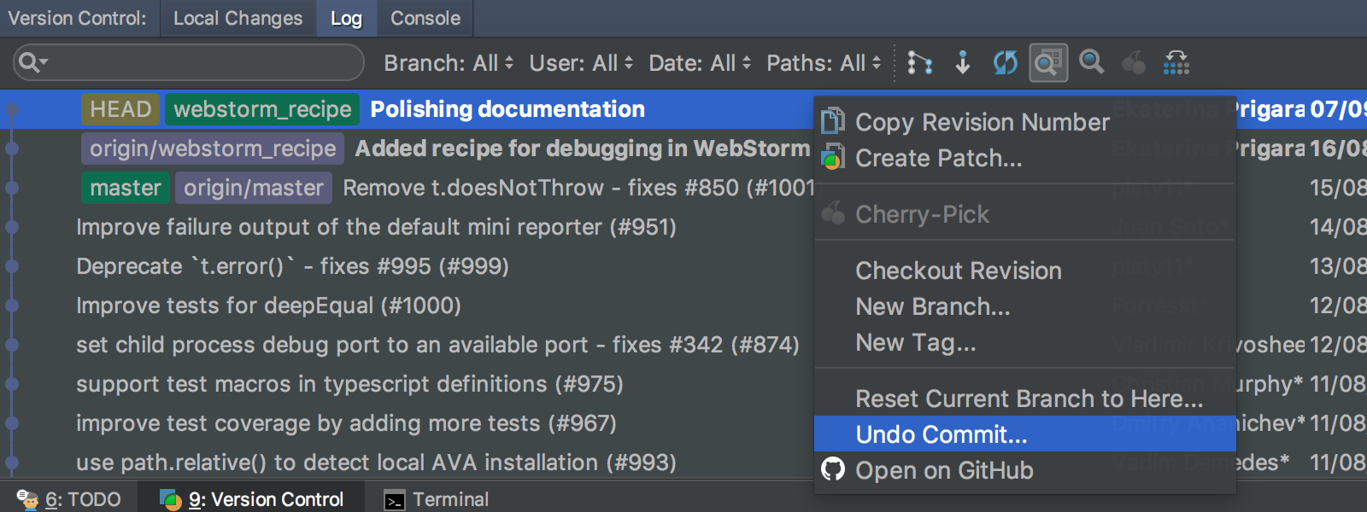
Task: Toggle the Show Details panel icon
Action: pyautogui.click(x=1048, y=63)
